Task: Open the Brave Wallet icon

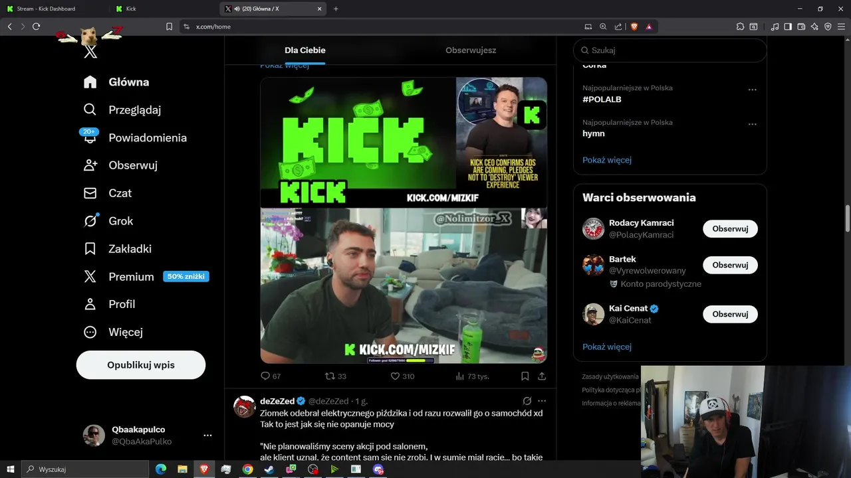Action: pos(801,27)
